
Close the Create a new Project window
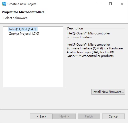[122, 4]
